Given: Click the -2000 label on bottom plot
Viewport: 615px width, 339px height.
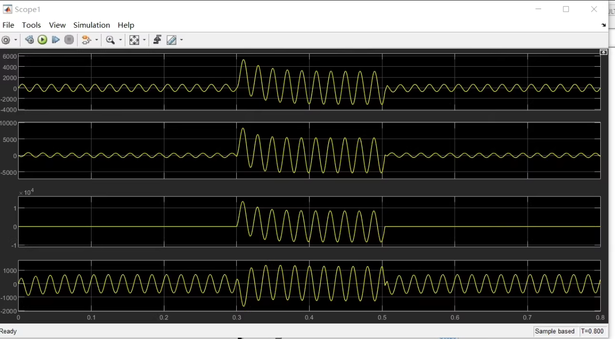Looking at the screenshot, I should click(10, 311).
